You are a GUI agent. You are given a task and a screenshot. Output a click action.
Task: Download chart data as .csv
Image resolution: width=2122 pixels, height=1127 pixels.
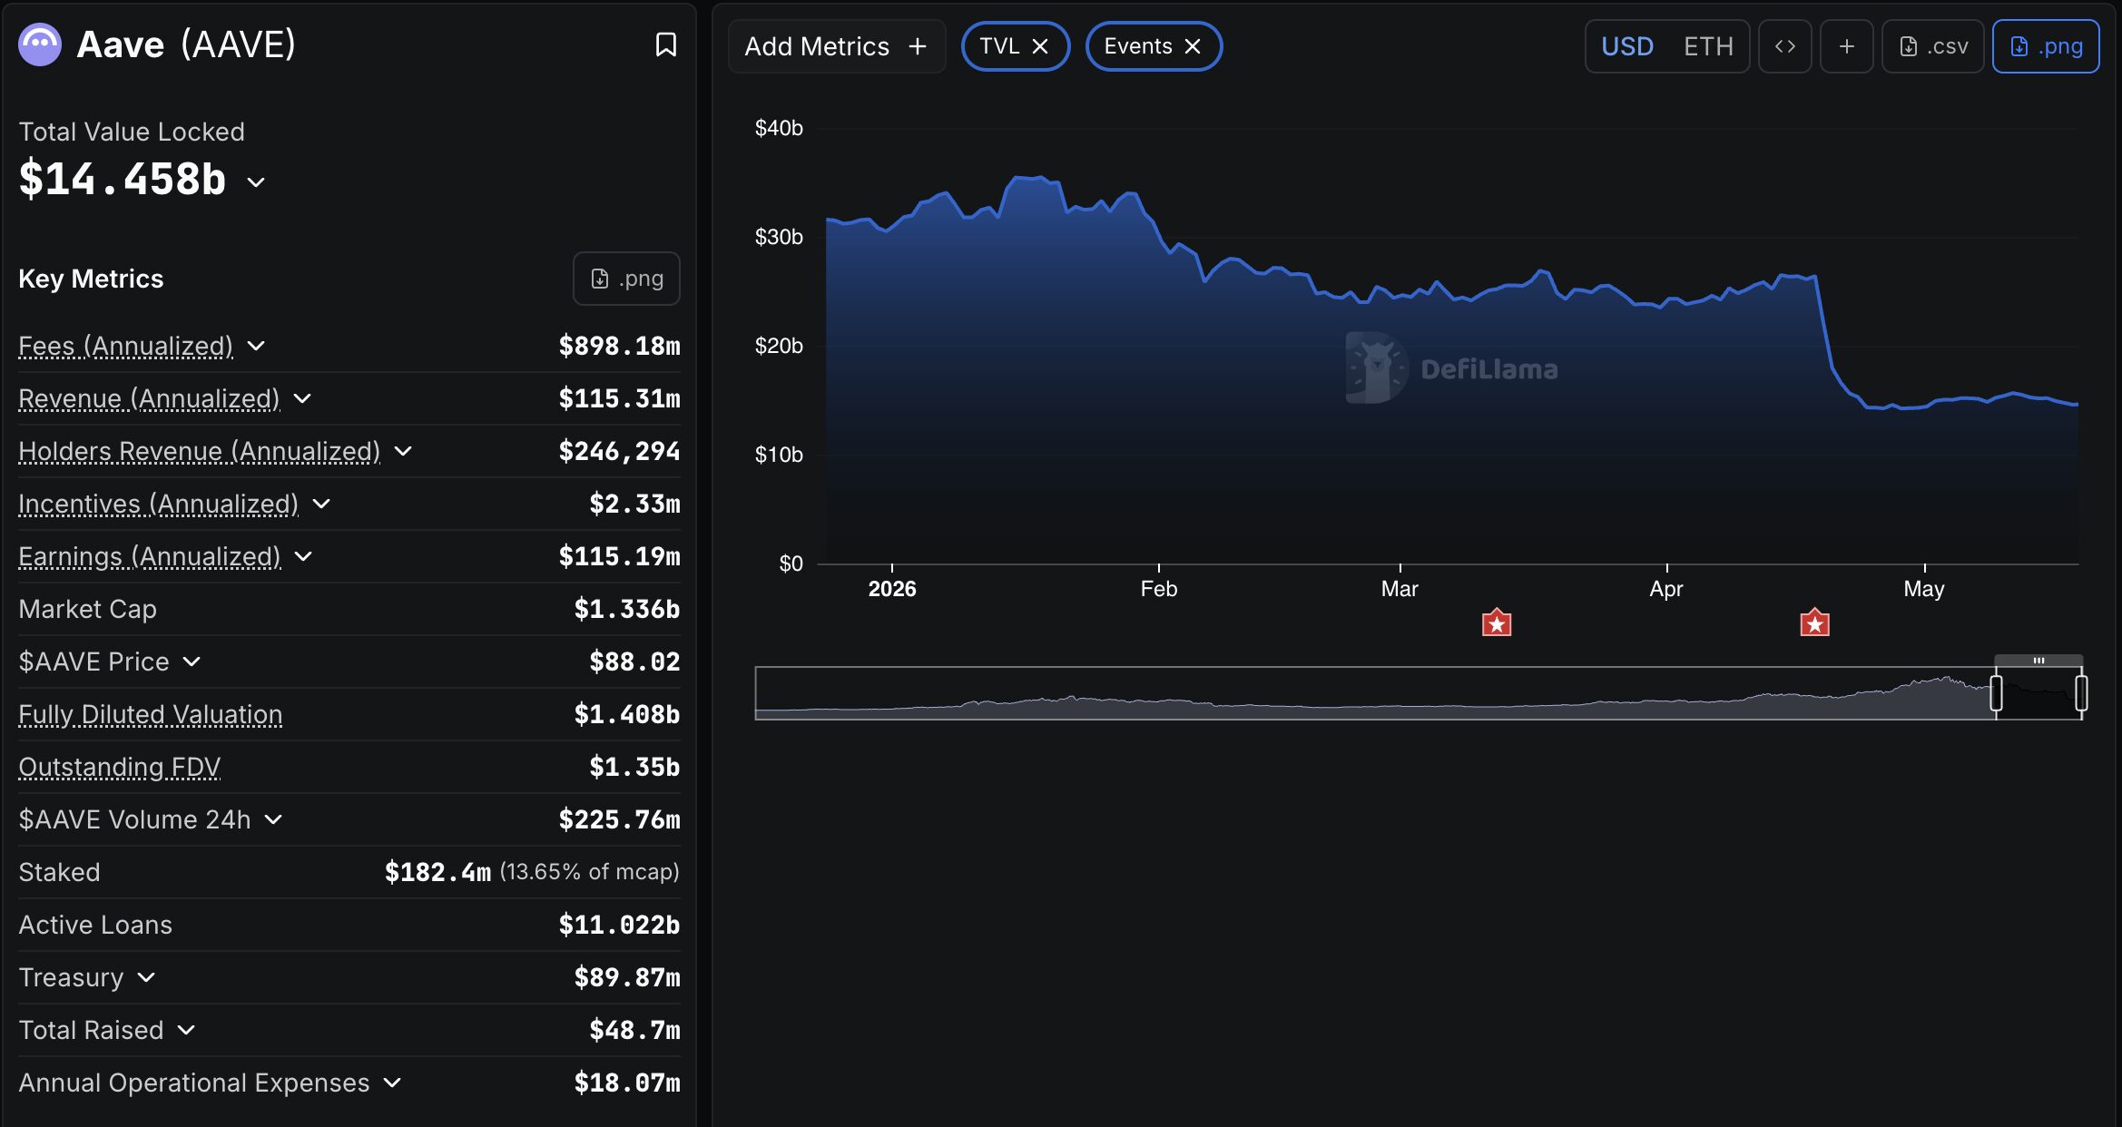point(1933,46)
